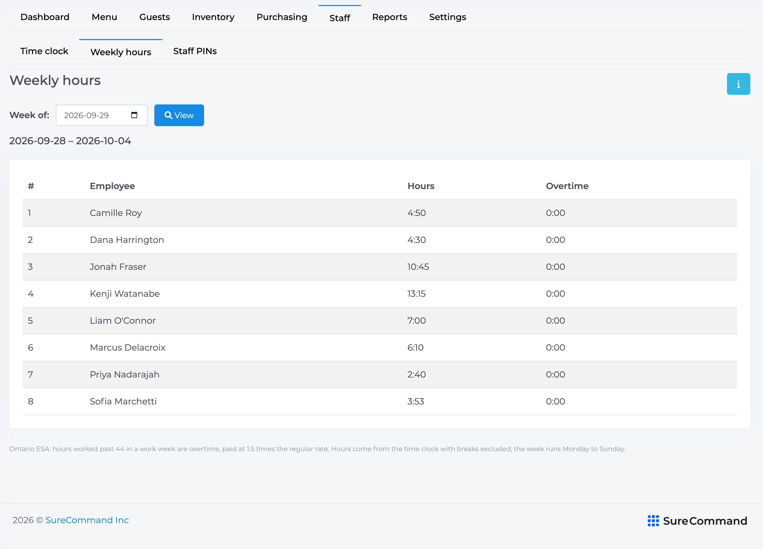Image resolution: width=763 pixels, height=549 pixels.
Task: Open the Staff PINs sub-tab
Action: coord(195,51)
